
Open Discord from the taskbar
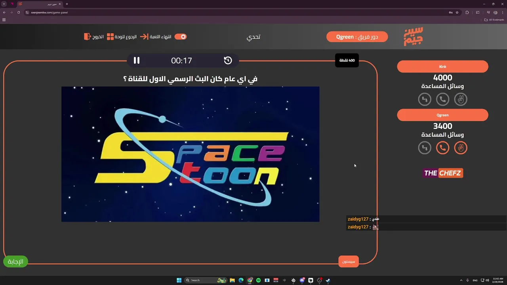pyautogui.click(x=302, y=280)
